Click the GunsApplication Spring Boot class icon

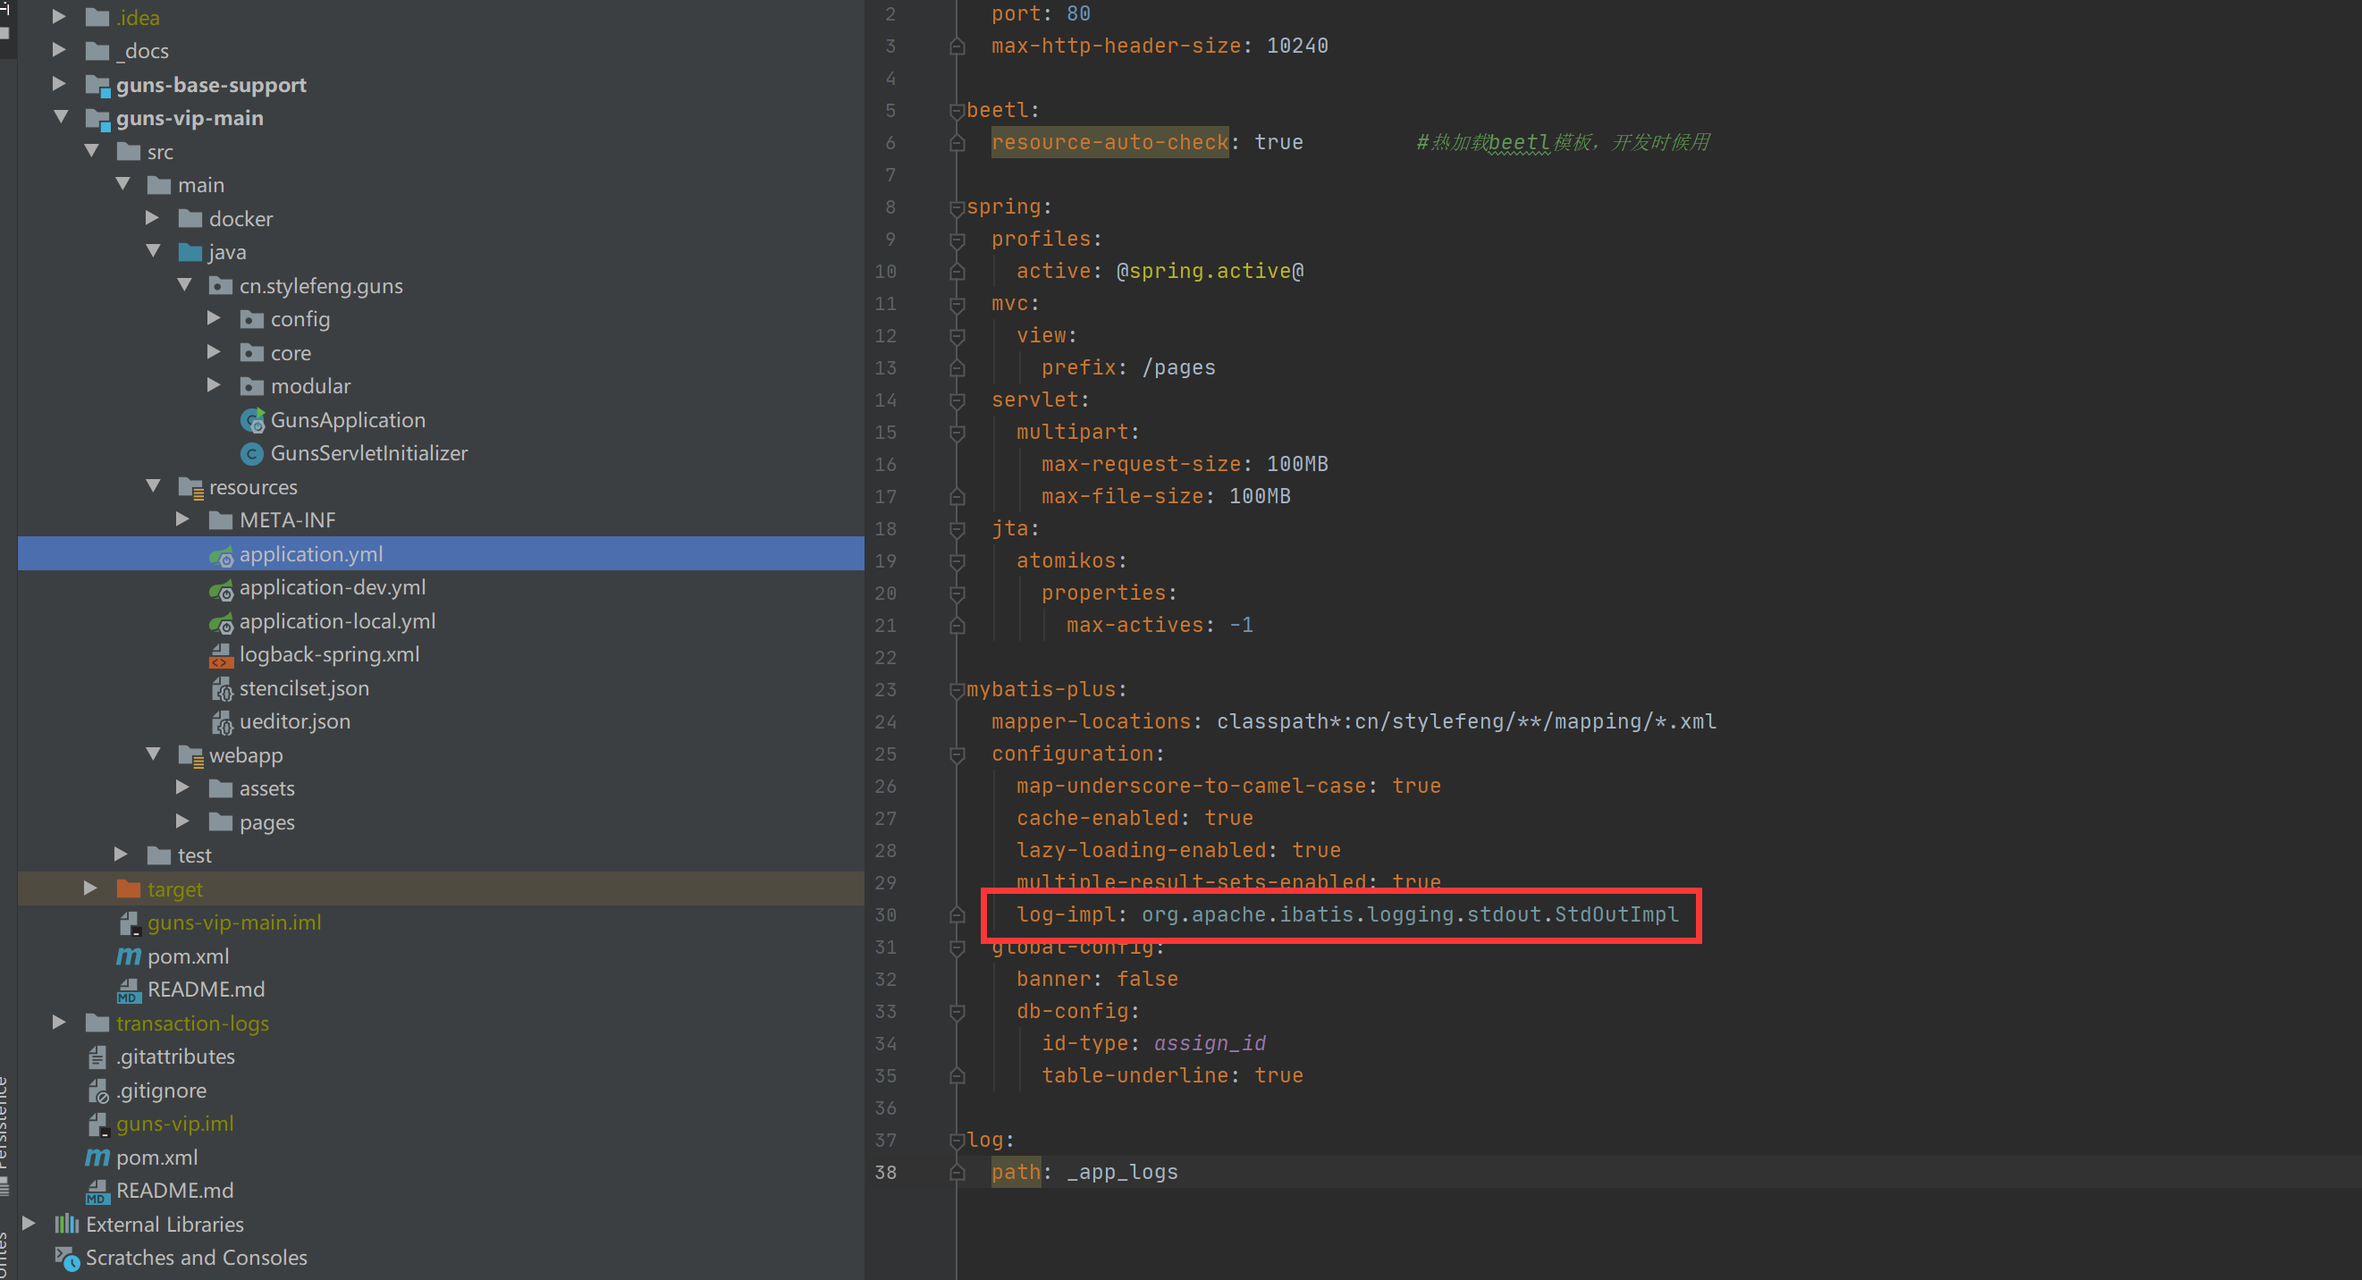(252, 420)
